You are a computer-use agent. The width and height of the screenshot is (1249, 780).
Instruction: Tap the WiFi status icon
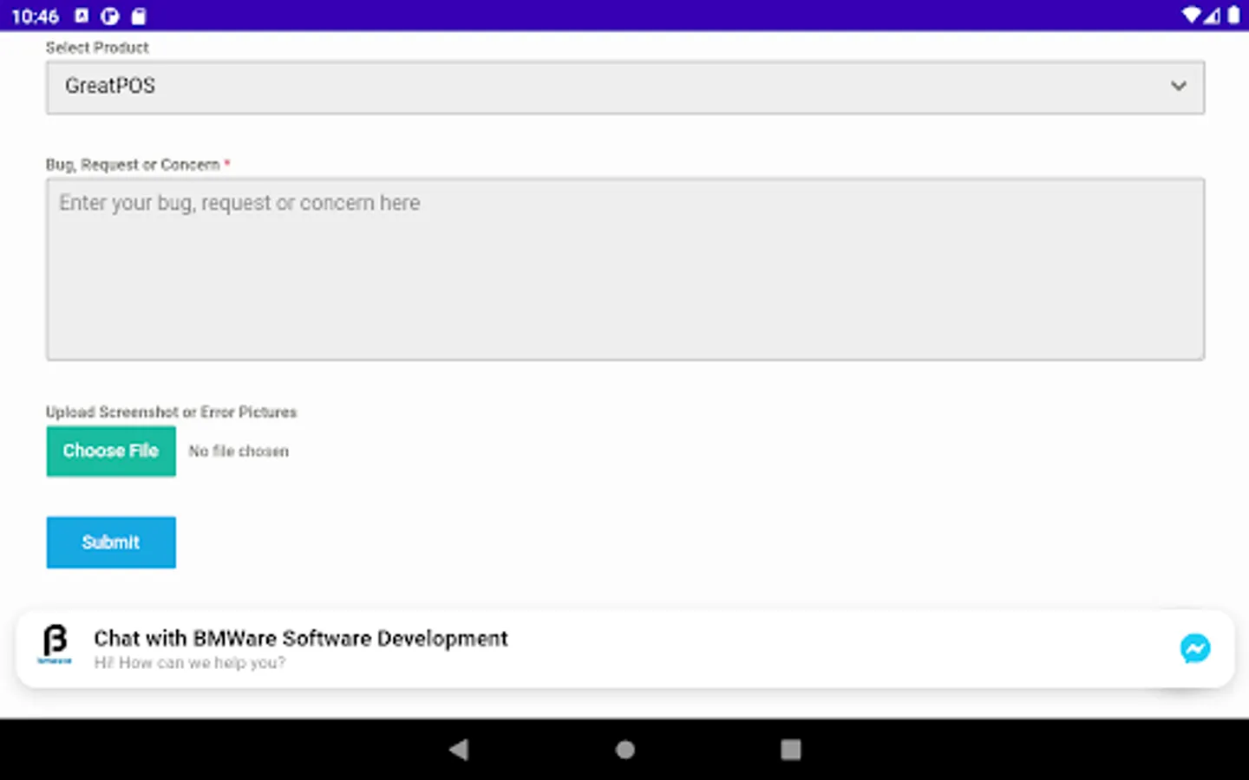click(x=1191, y=16)
